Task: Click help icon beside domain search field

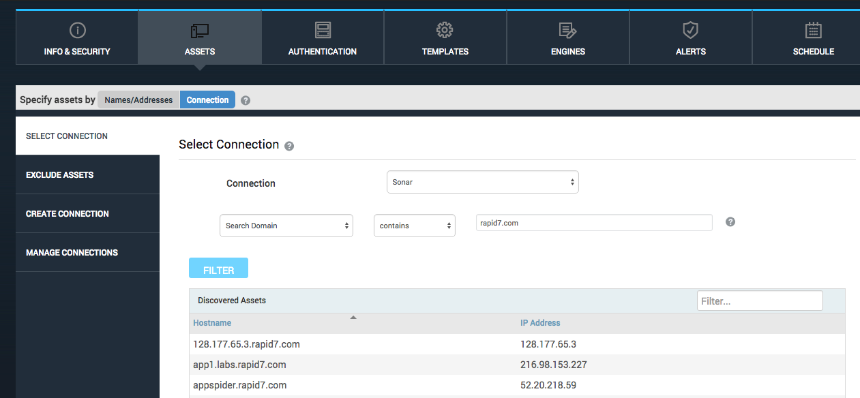Action: (x=730, y=222)
